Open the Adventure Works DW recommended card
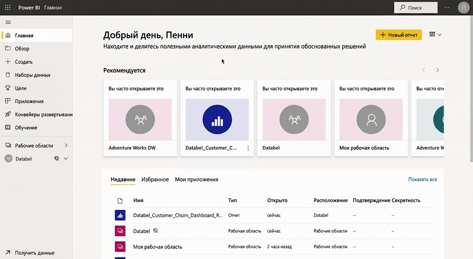The width and height of the screenshot is (473, 259). (140, 118)
